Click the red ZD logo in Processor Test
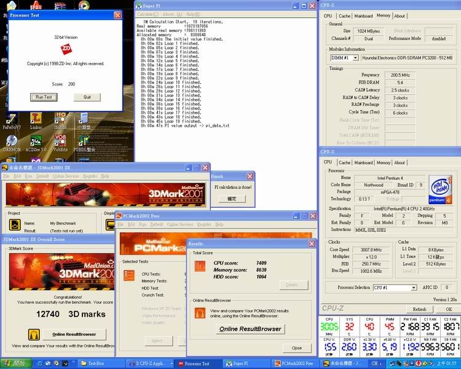The width and height of the screenshot is (461, 369). [66, 49]
